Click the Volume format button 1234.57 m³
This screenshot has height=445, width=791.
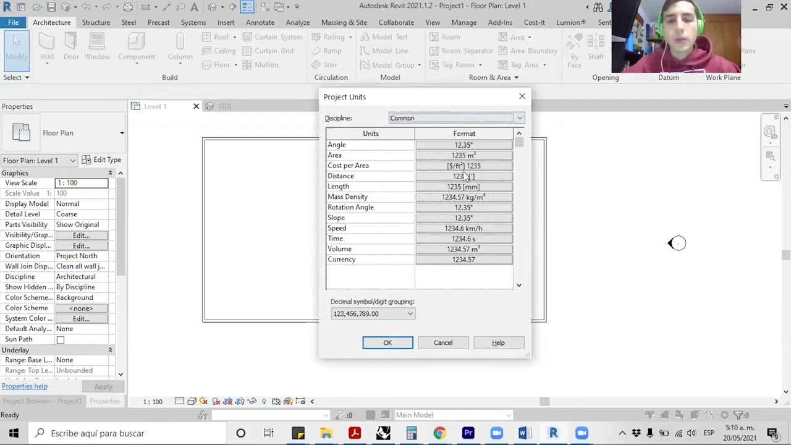[x=463, y=249]
